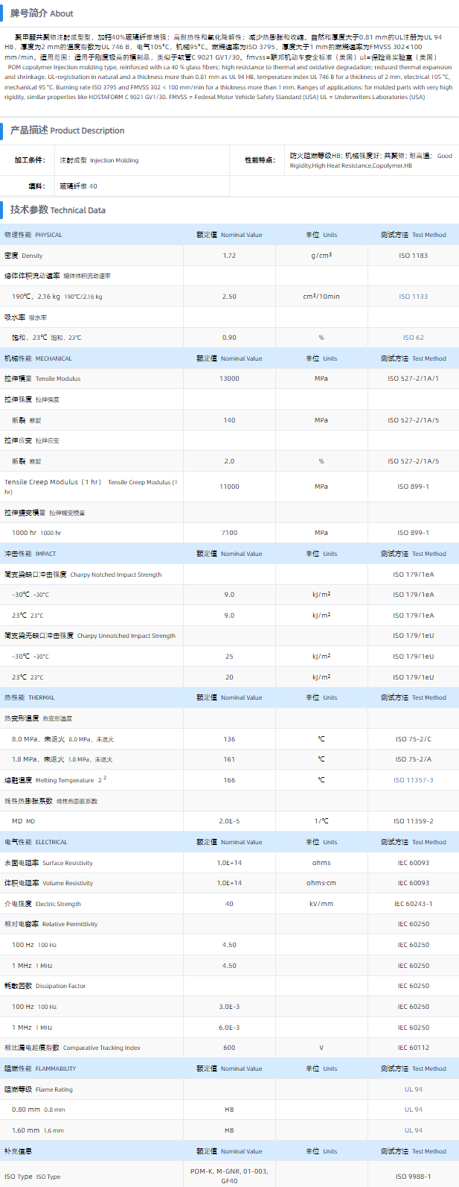Viewport: 459px width, 1187px height.
Task: Select the water absorption value 0.90
Action: (x=229, y=338)
